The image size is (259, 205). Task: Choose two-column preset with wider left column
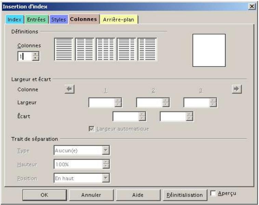[126, 49]
